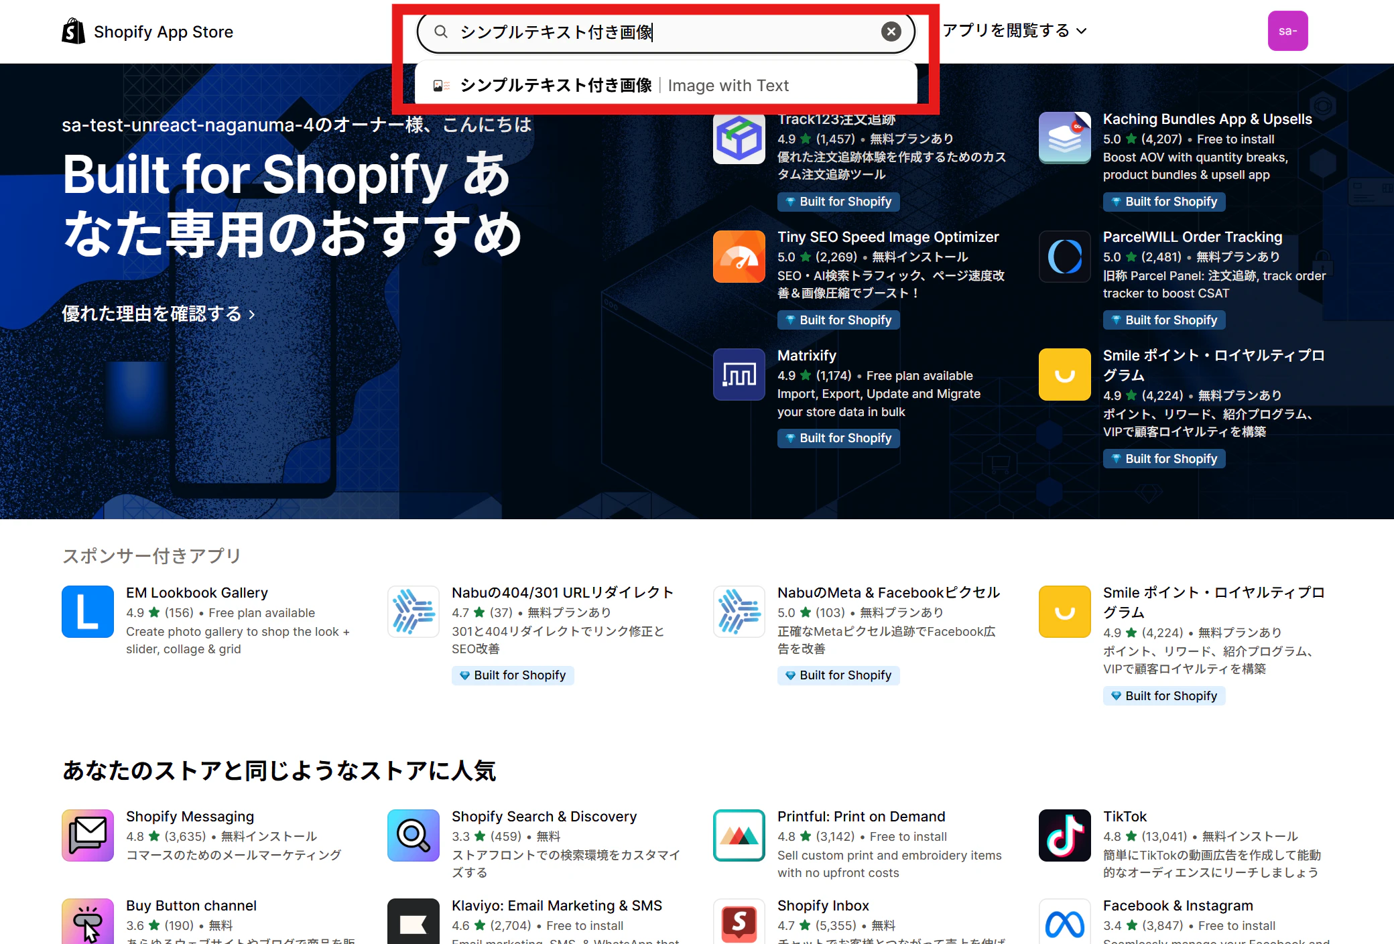
Task: Click EM Lookbook's 4.9 rating with 156 reviews
Action: (x=160, y=613)
